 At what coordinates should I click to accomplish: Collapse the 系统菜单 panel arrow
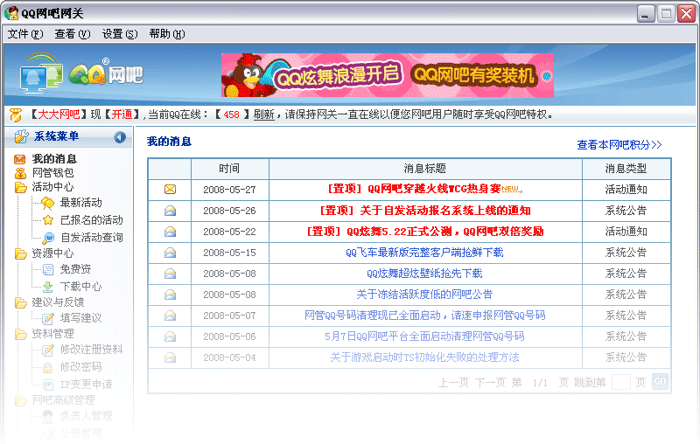coord(120,137)
